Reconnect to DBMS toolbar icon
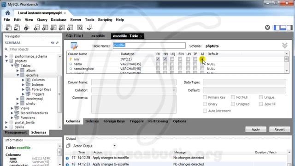 point(90,28)
